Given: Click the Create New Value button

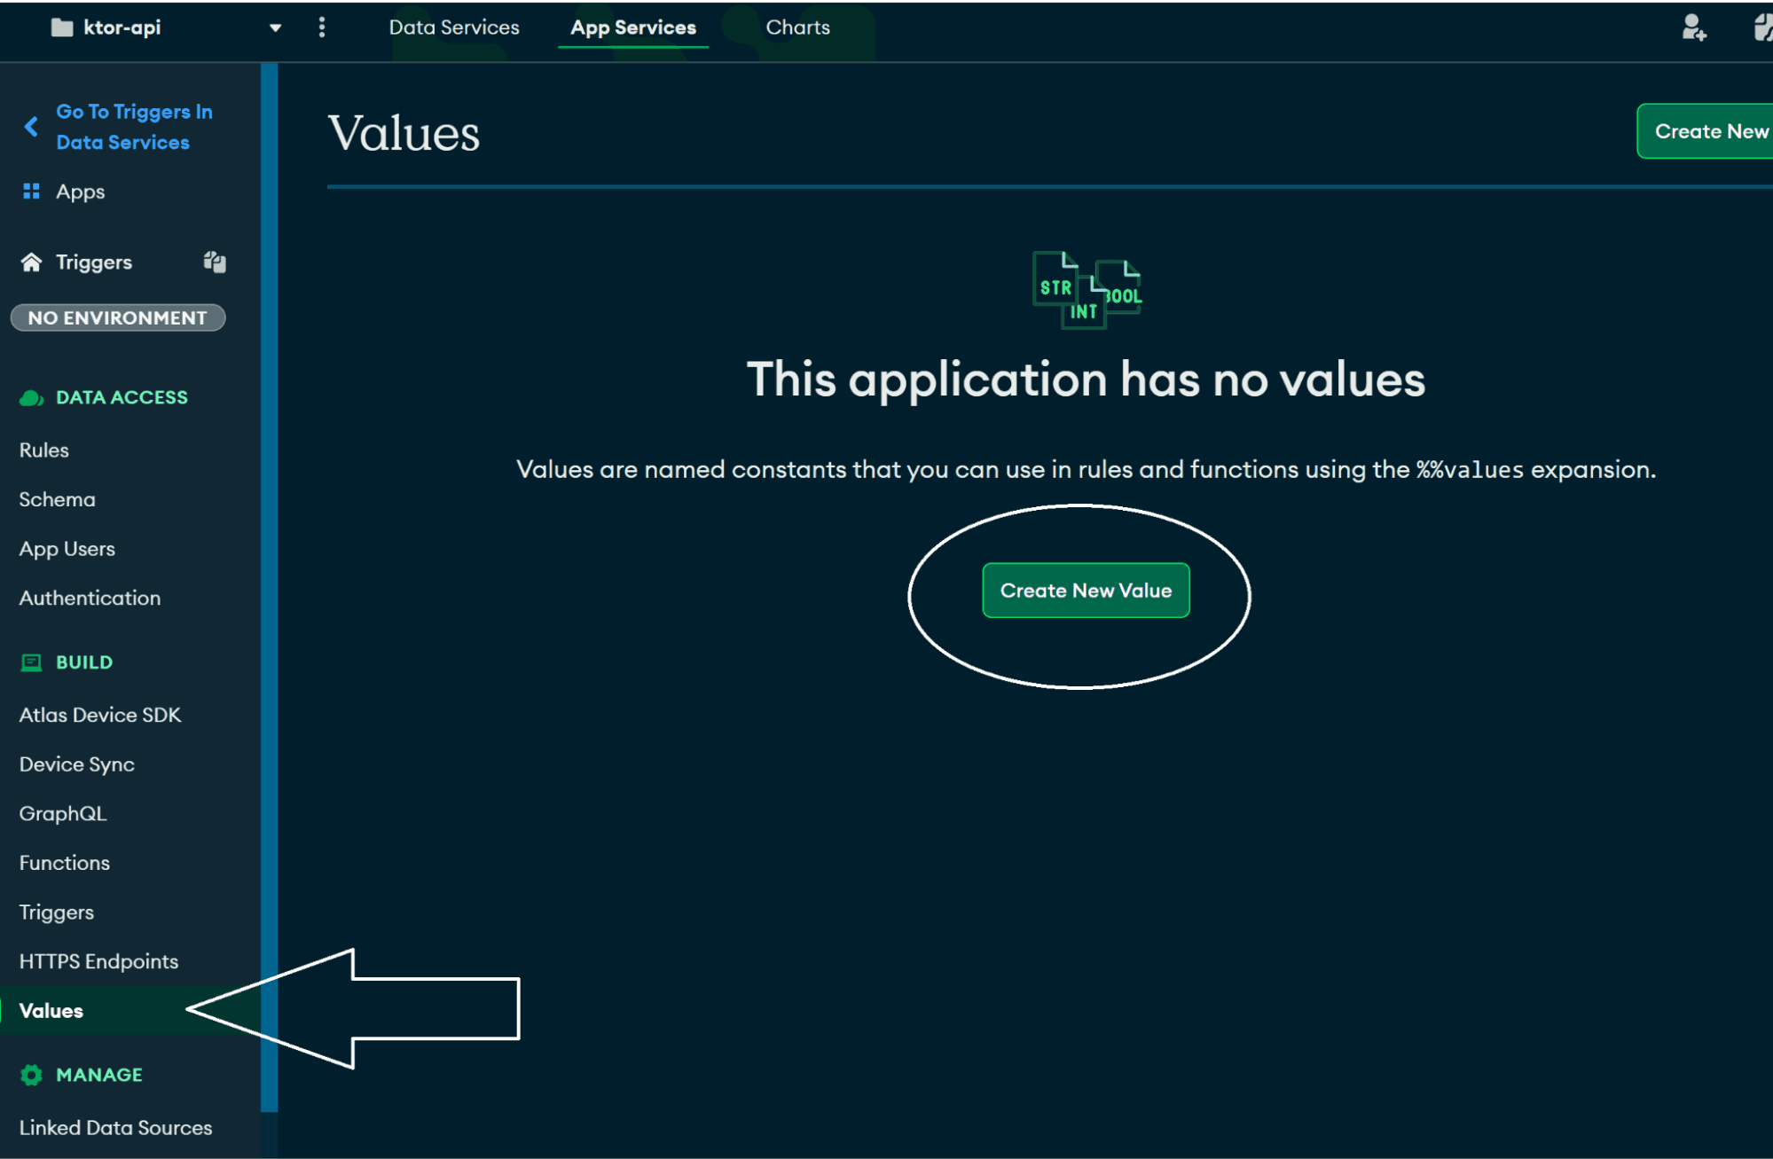Looking at the screenshot, I should 1085,591.
